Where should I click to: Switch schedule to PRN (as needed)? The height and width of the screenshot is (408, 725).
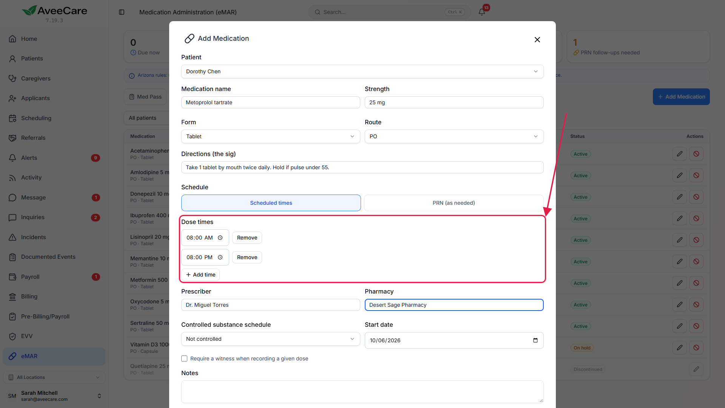point(454,203)
